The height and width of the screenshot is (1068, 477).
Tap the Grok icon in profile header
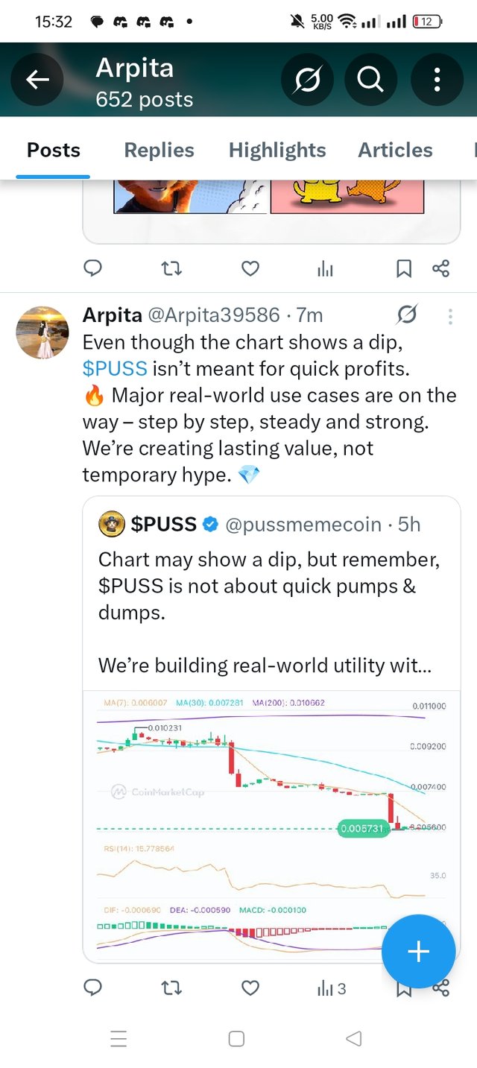point(307,80)
